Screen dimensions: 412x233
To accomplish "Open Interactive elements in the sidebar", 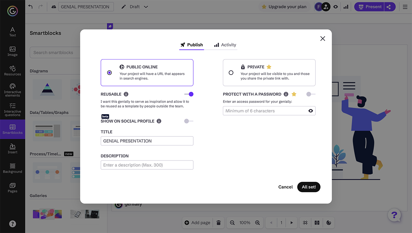I will click(x=12, y=90).
